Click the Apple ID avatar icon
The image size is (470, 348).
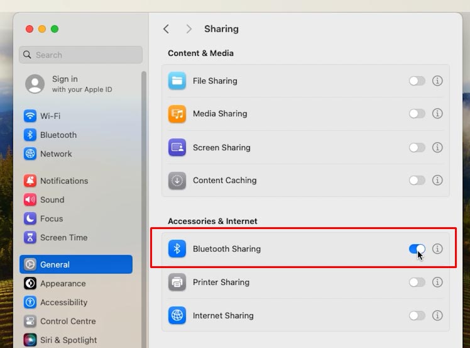point(35,84)
